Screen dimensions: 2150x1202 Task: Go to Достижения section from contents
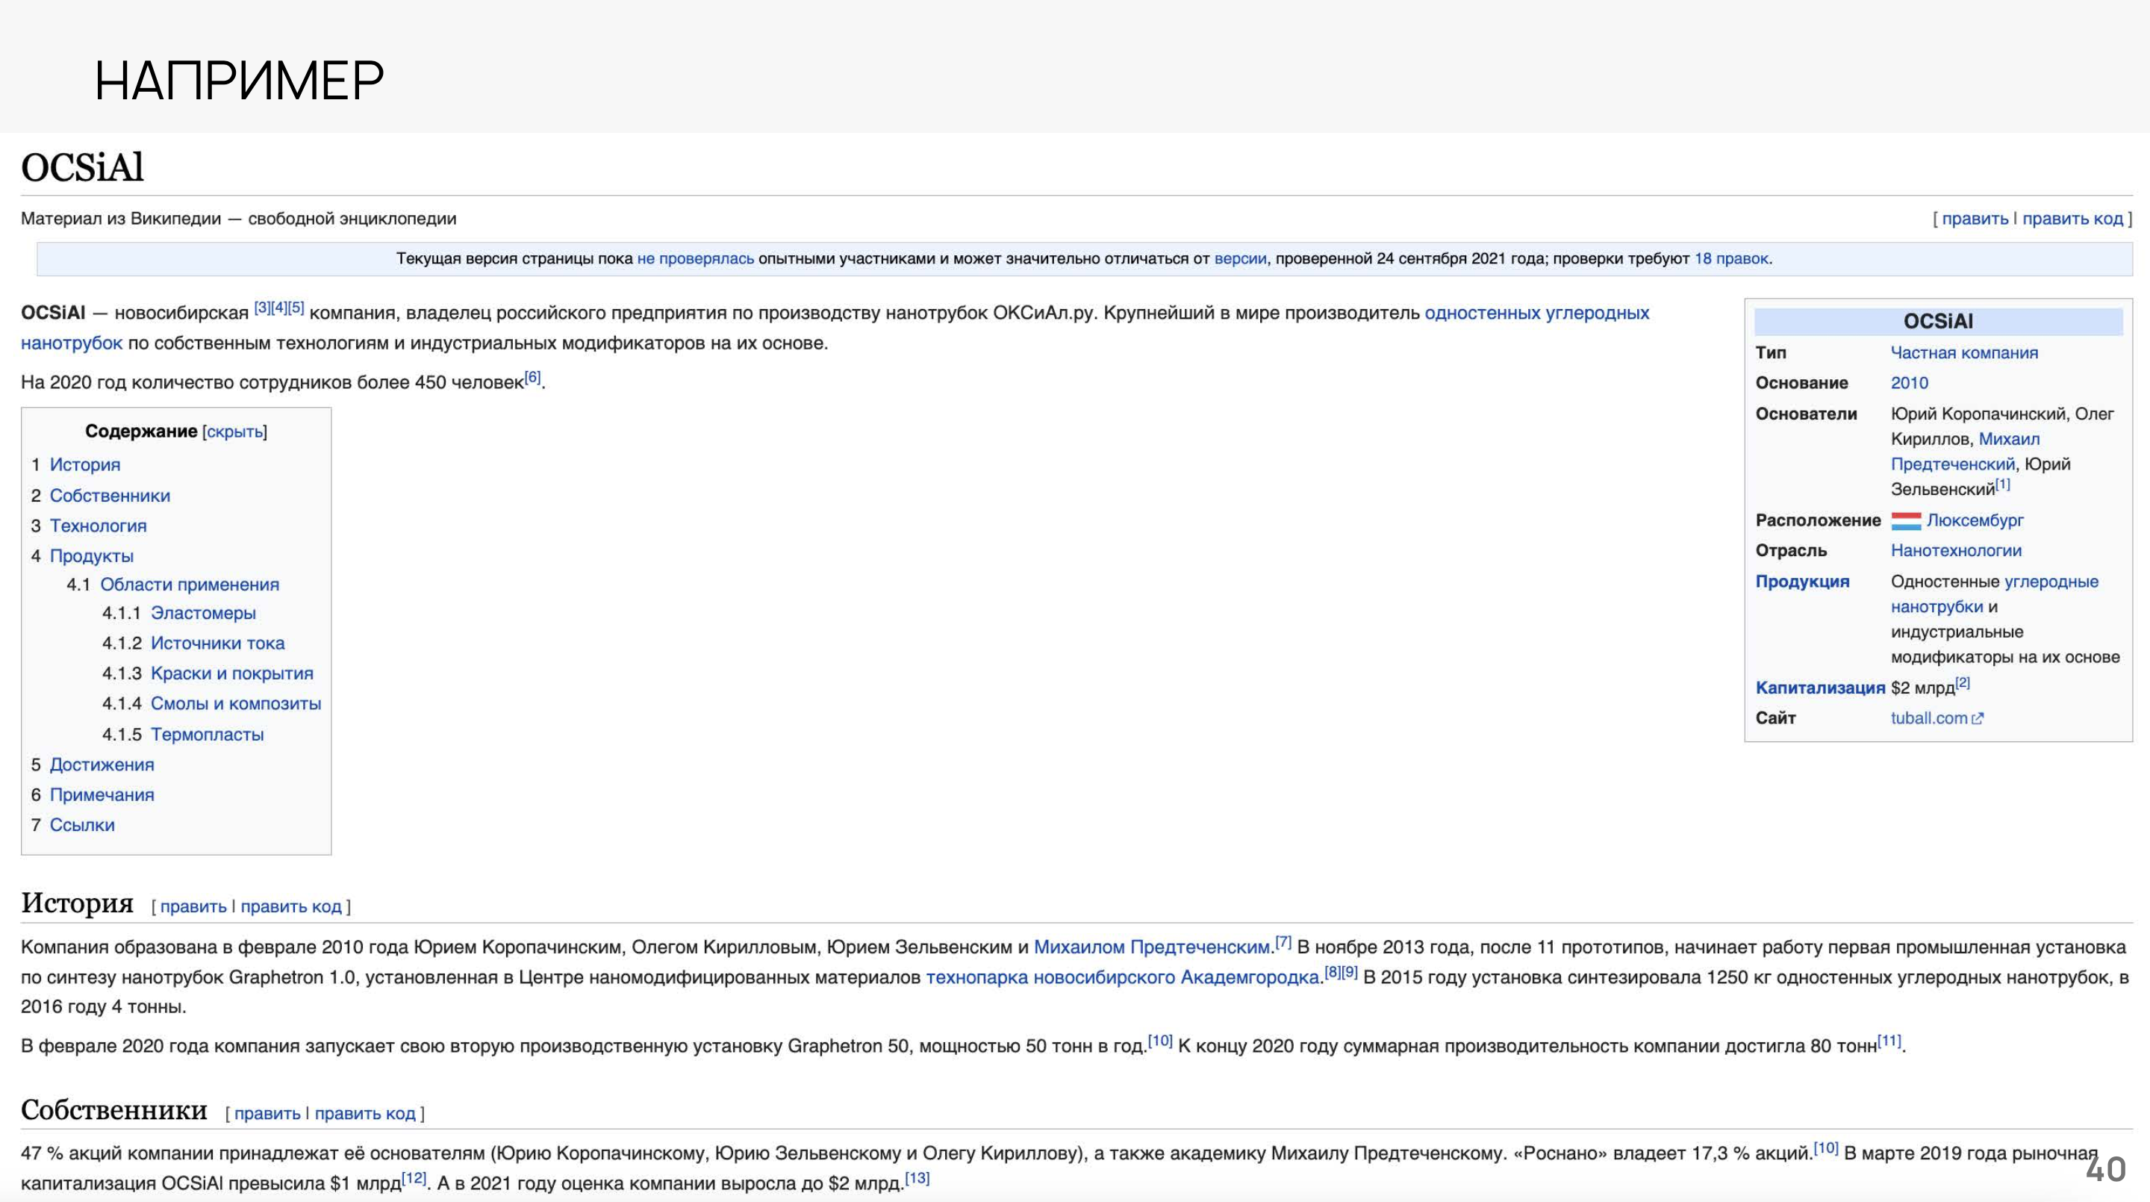(102, 765)
